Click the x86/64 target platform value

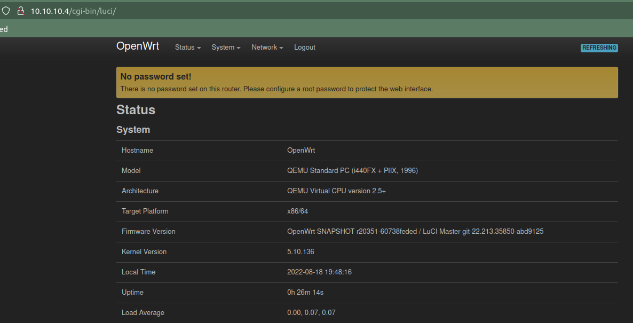click(297, 211)
